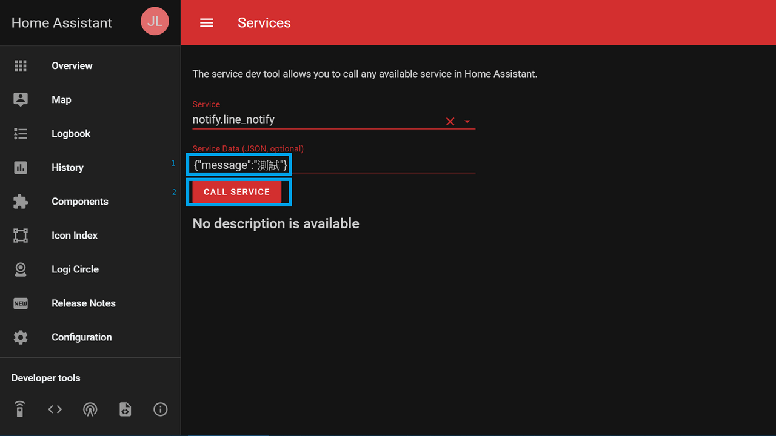Expand the Service dropdown arrow
Viewport: 776px width, 436px height.
(x=467, y=122)
